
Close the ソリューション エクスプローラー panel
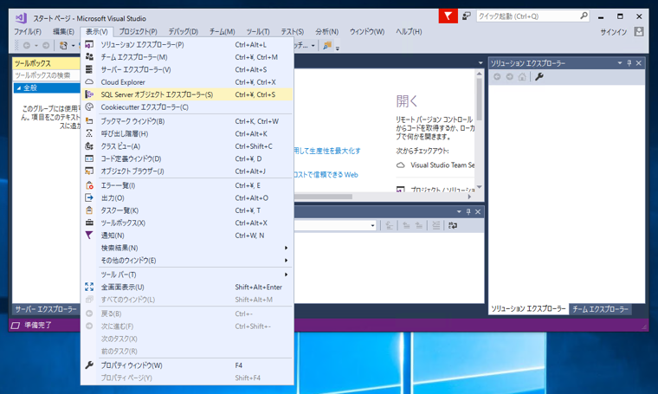(x=639, y=63)
